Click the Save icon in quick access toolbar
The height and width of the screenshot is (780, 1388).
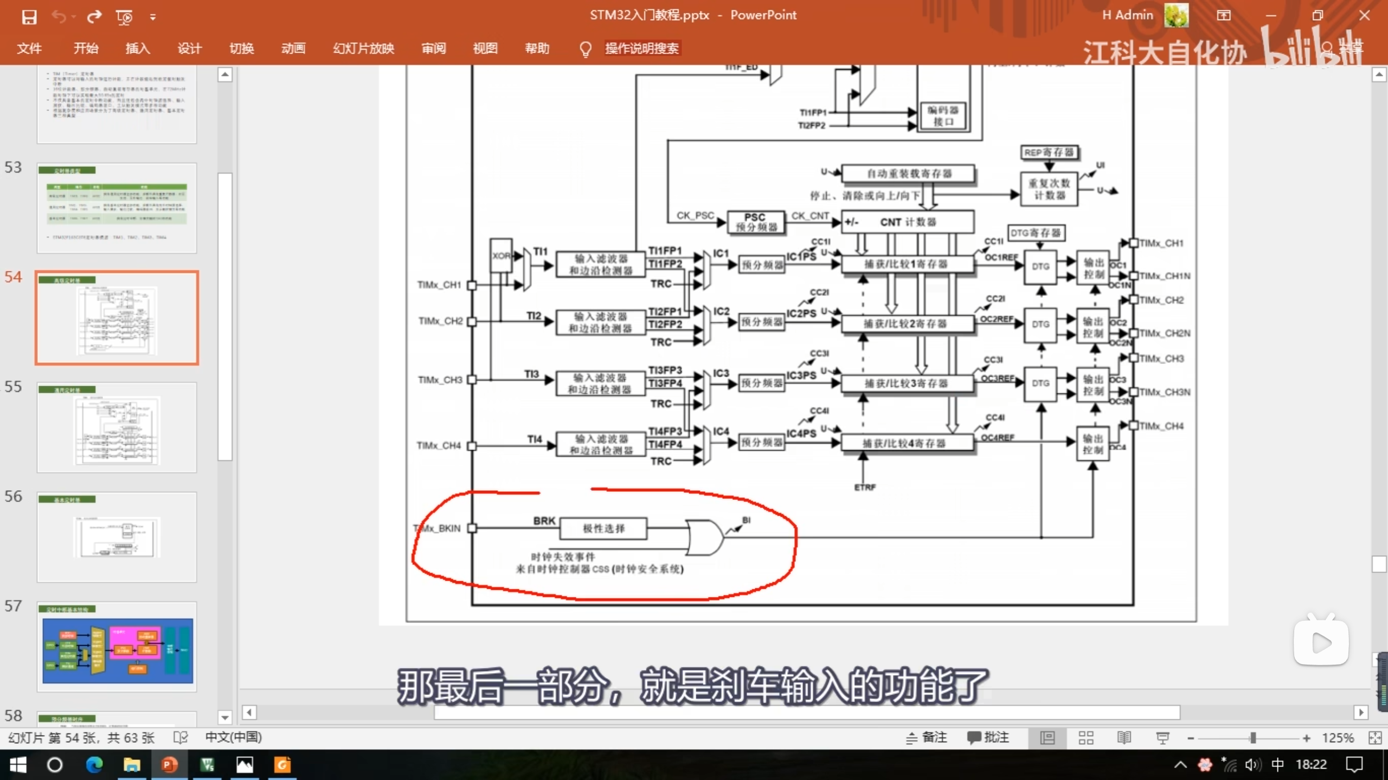[29, 17]
